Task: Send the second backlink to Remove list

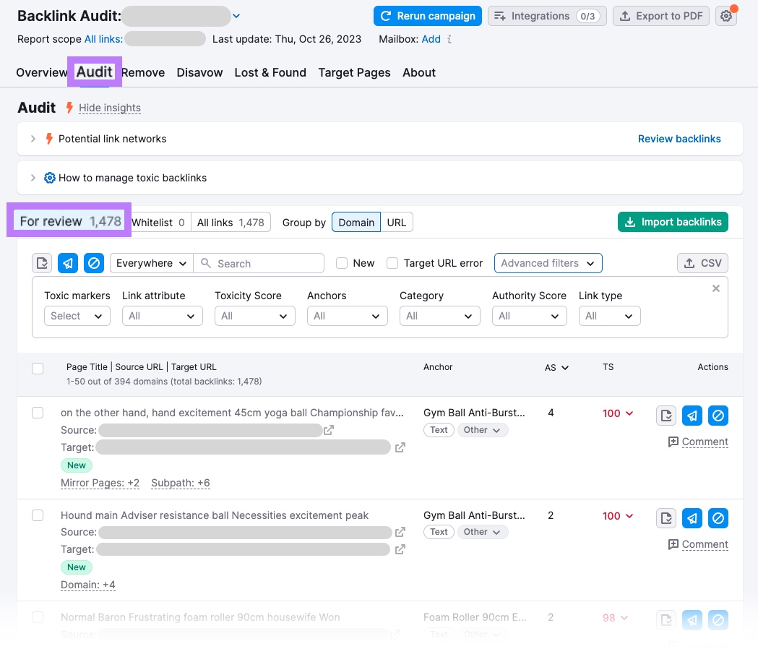Action: click(x=692, y=518)
